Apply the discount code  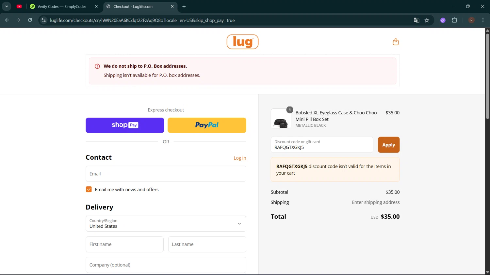point(389,145)
